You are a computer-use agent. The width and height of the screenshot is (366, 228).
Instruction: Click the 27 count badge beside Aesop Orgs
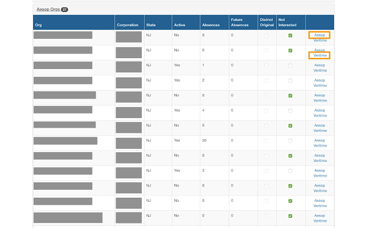coord(65,10)
